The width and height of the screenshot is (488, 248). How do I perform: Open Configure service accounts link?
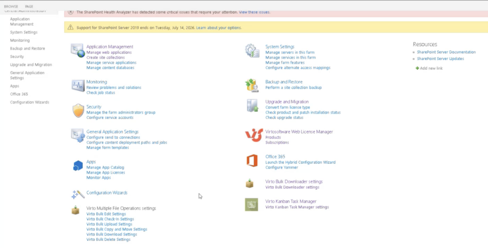(x=110, y=118)
